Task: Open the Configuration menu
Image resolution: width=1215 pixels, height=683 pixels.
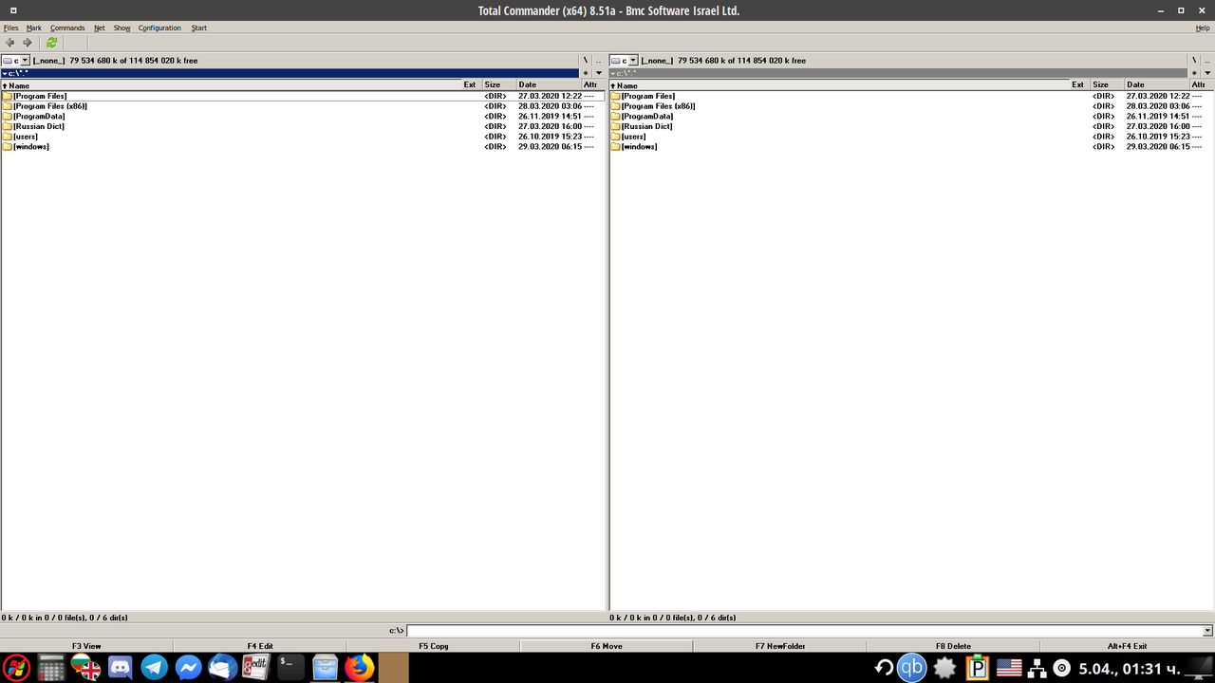Action: [159, 28]
